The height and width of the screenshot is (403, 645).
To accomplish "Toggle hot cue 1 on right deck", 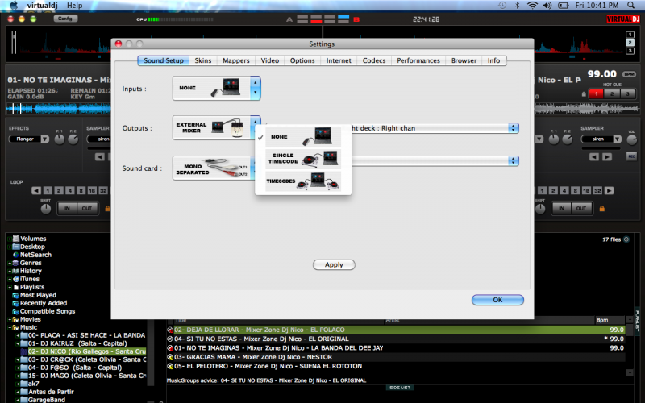I will point(597,94).
